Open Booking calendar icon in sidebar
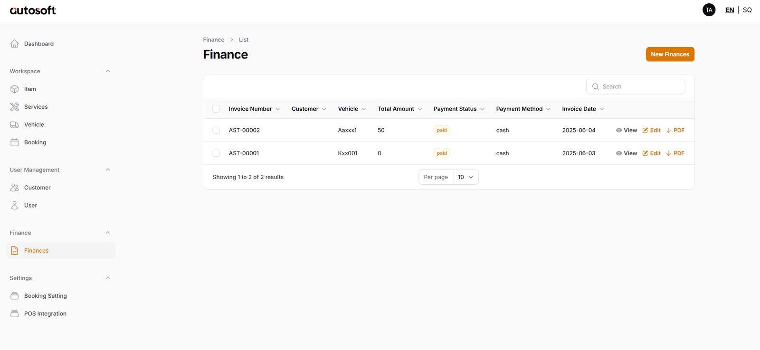This screenshot has width=760, height=350. [15, 142]
